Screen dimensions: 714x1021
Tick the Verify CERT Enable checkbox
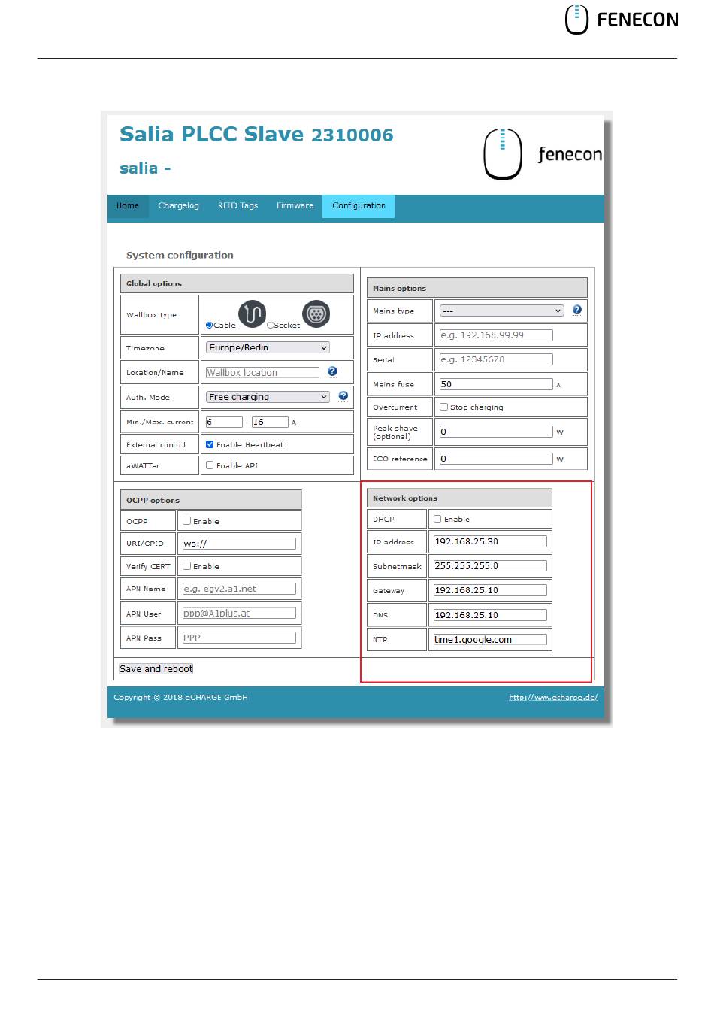187,566
